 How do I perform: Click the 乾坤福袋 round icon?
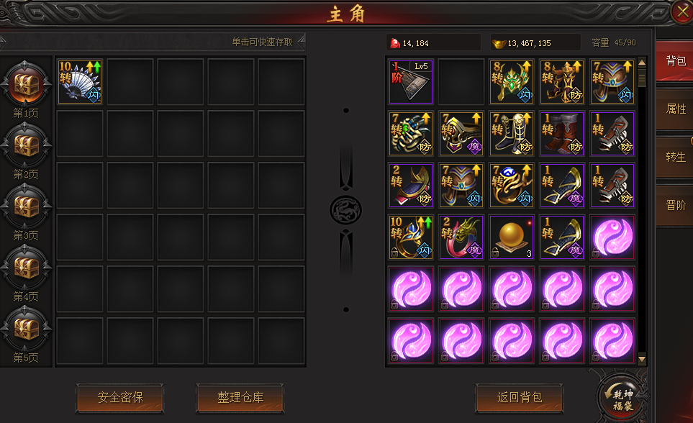click(622, 397)
